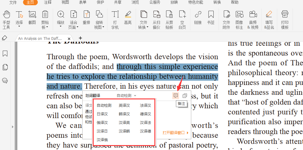Insert a Link (链接) from the toolbar
Image resolution: width=303 pixels, height=150 pixels.
tap(198, 18)
